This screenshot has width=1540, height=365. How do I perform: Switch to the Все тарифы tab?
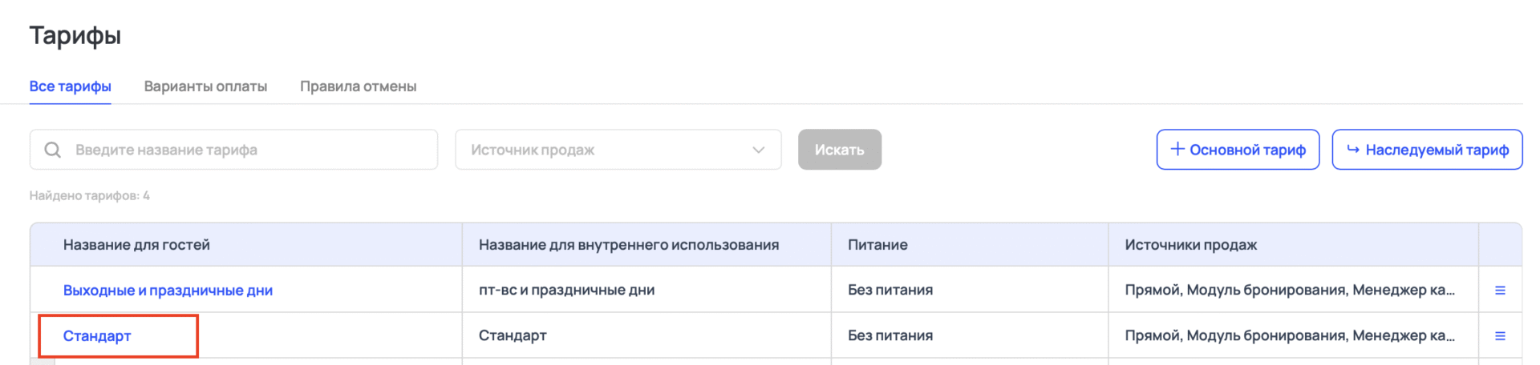pyautogui.click(x=71, y=86)
